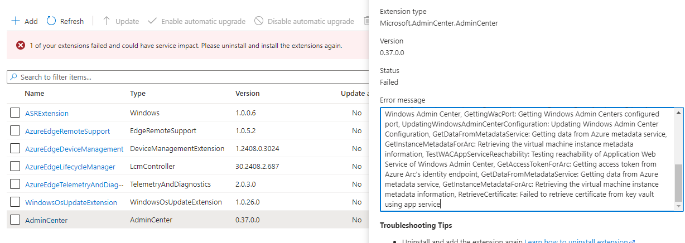
Task: Click the red error icon in banner
Action: click(21, 45)
